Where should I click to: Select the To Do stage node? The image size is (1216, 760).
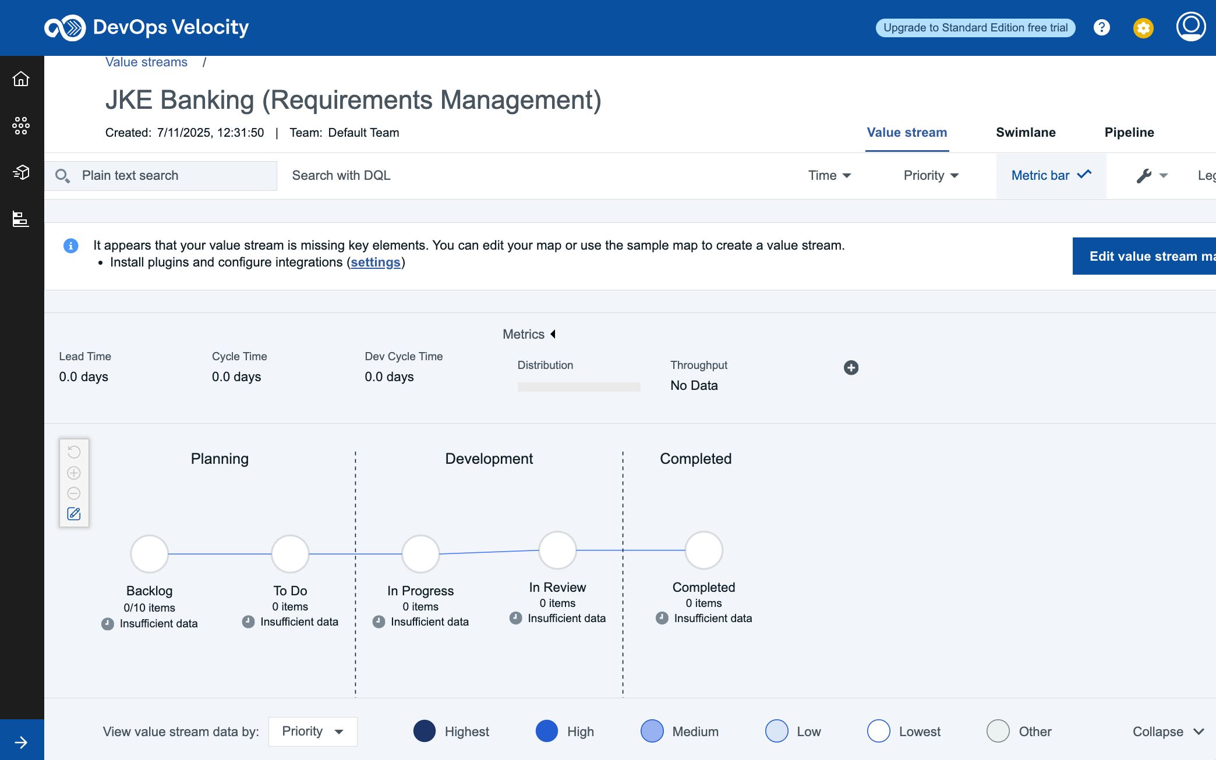click(x=290, y=553)
